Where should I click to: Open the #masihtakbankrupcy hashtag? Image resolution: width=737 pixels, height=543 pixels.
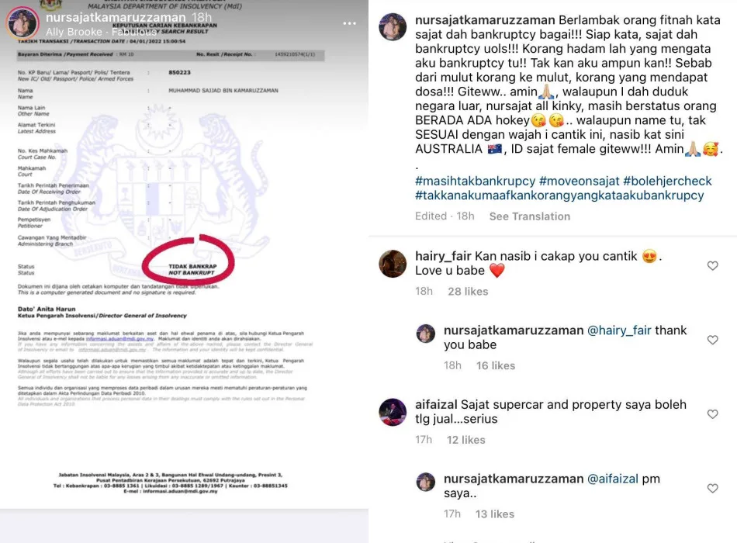(475, 181)
